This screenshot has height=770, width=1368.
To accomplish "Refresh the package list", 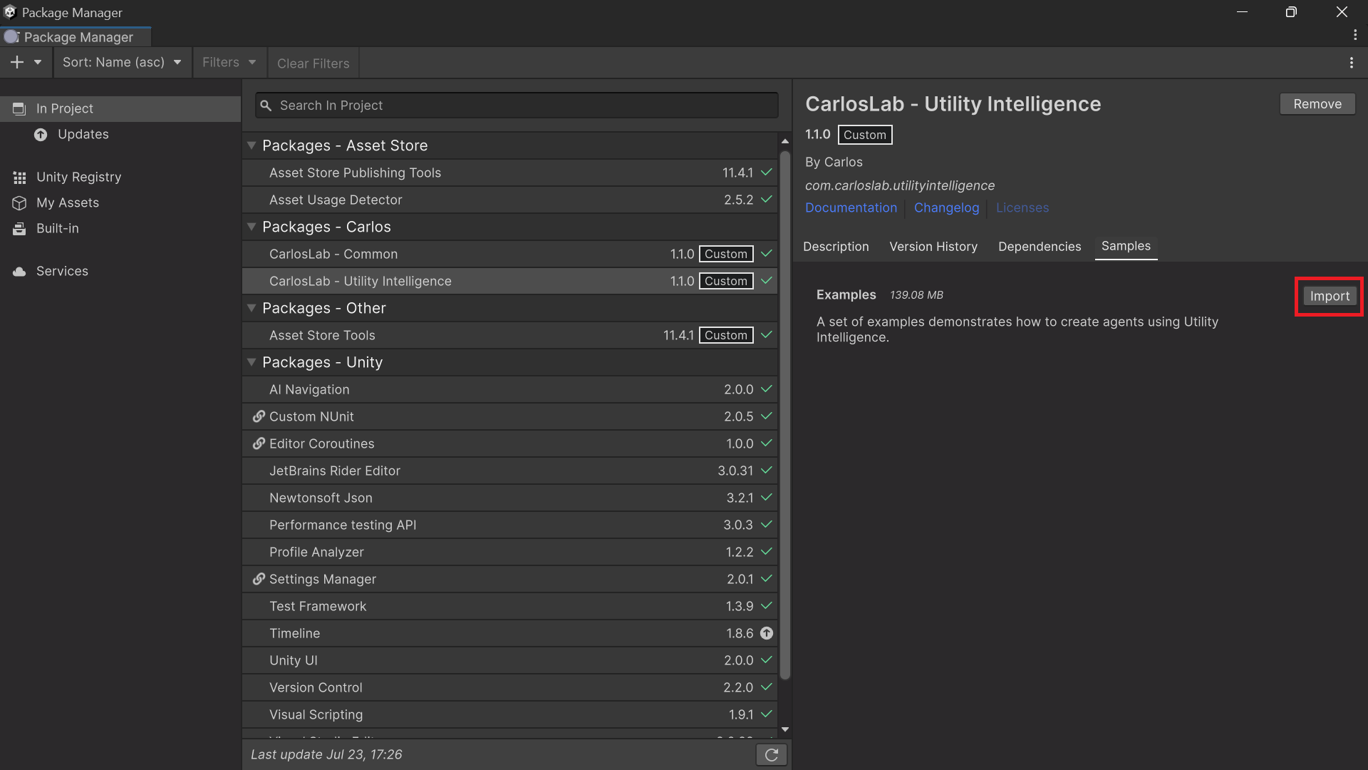I will click(772, 755).
